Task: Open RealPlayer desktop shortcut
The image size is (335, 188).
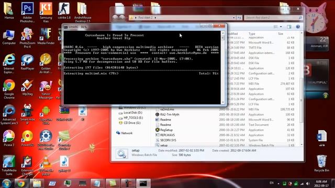Action: [x=27, y=62]
